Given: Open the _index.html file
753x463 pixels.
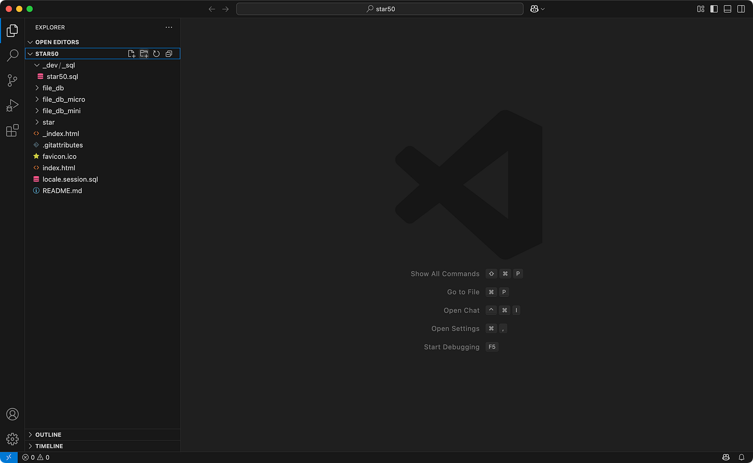Looking at the screenshot, I should (x=103, y=134).
